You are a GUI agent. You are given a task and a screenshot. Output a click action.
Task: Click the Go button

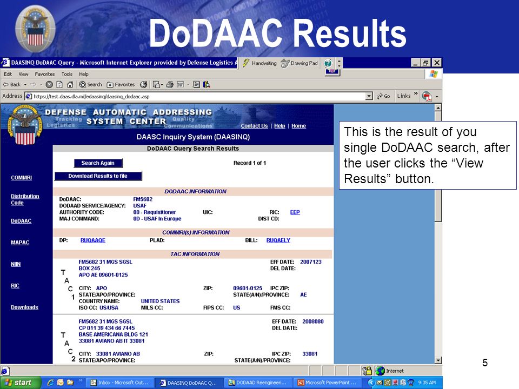click(383, 96)
